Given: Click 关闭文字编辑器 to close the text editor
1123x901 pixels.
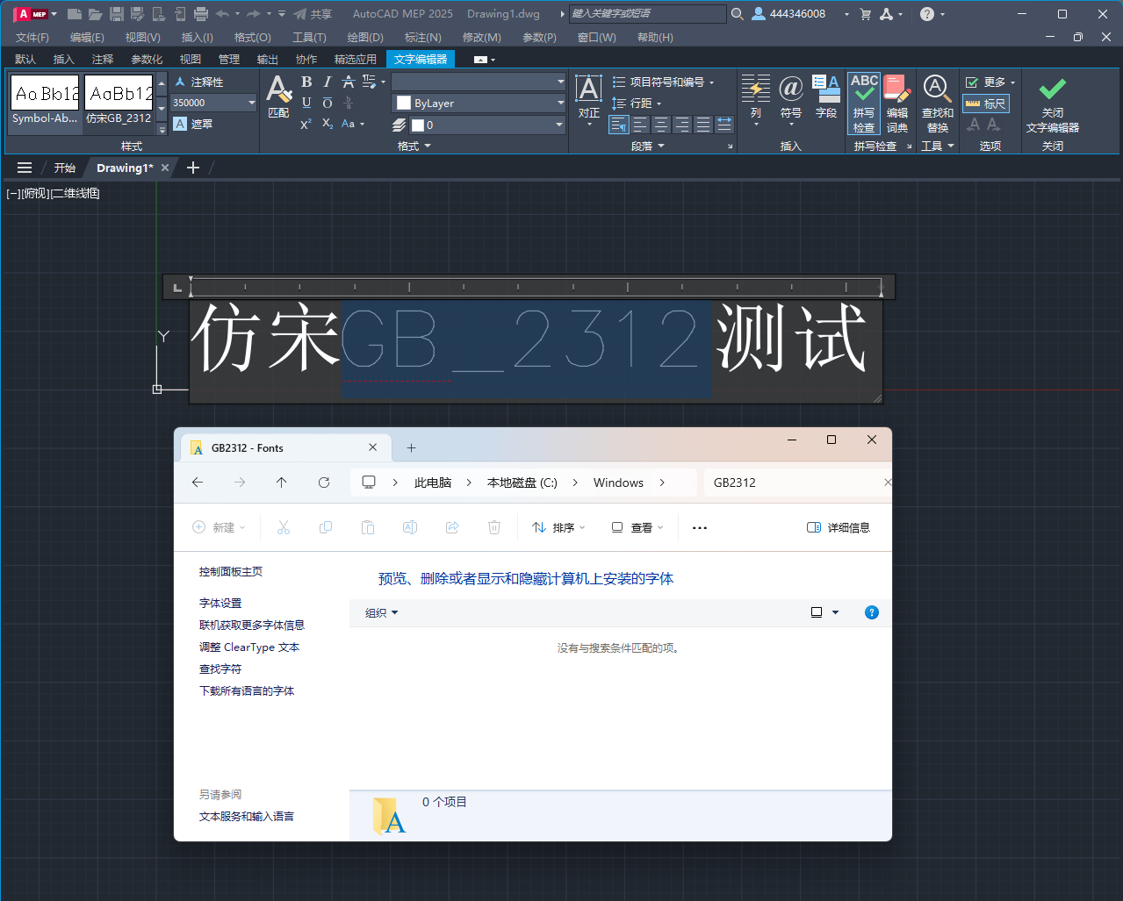Looking at the screenshot, I should tap(1051, 101).
